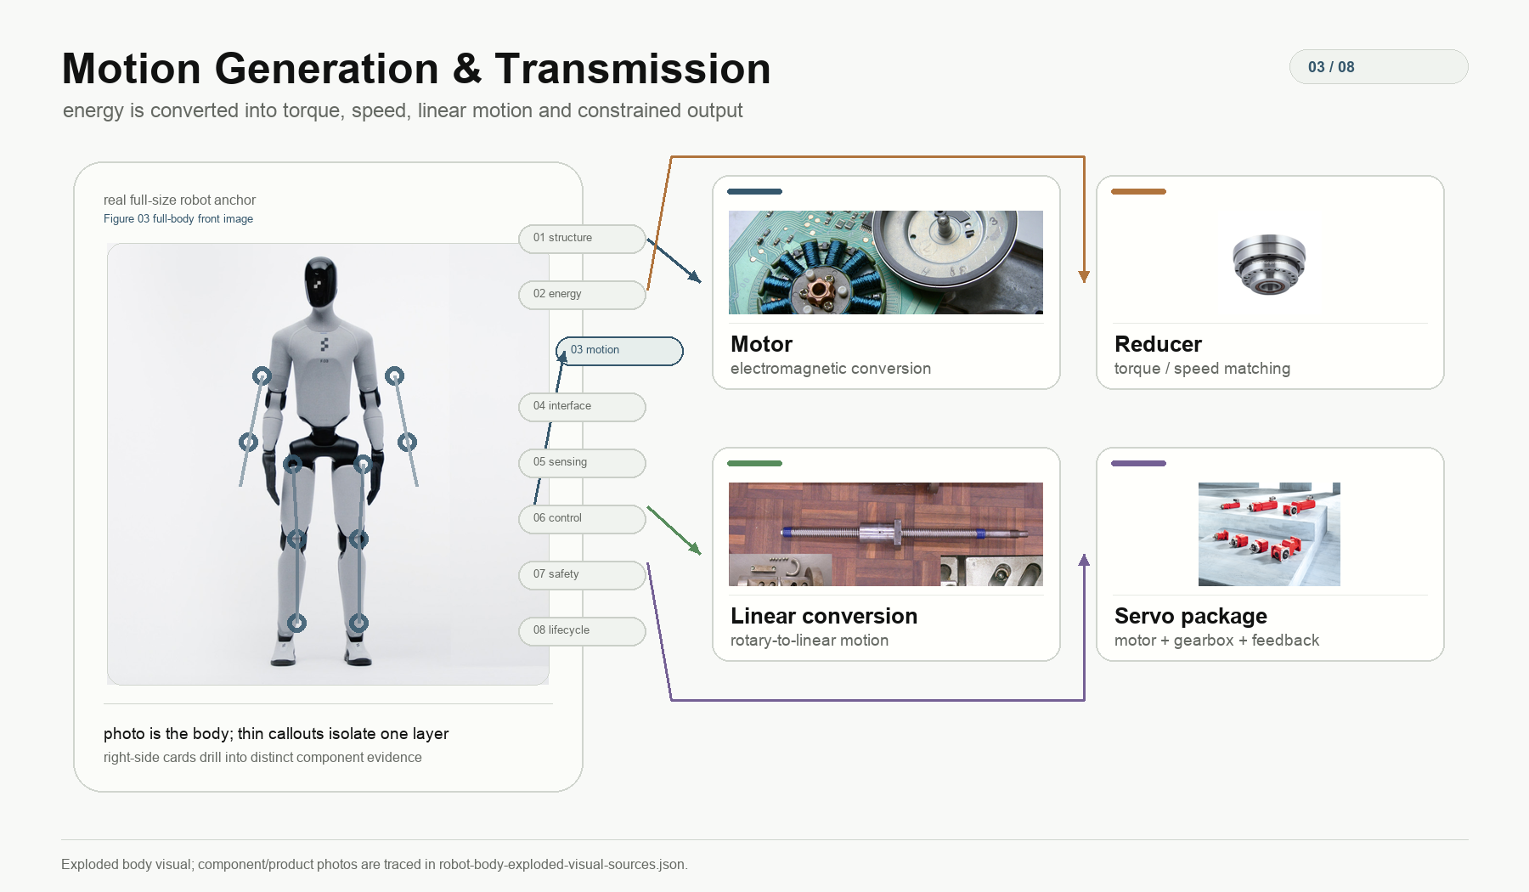This screenshot has height=892, width=1529.
Task: Click the green accent bar on Linear conversion card
Action: 754,464
